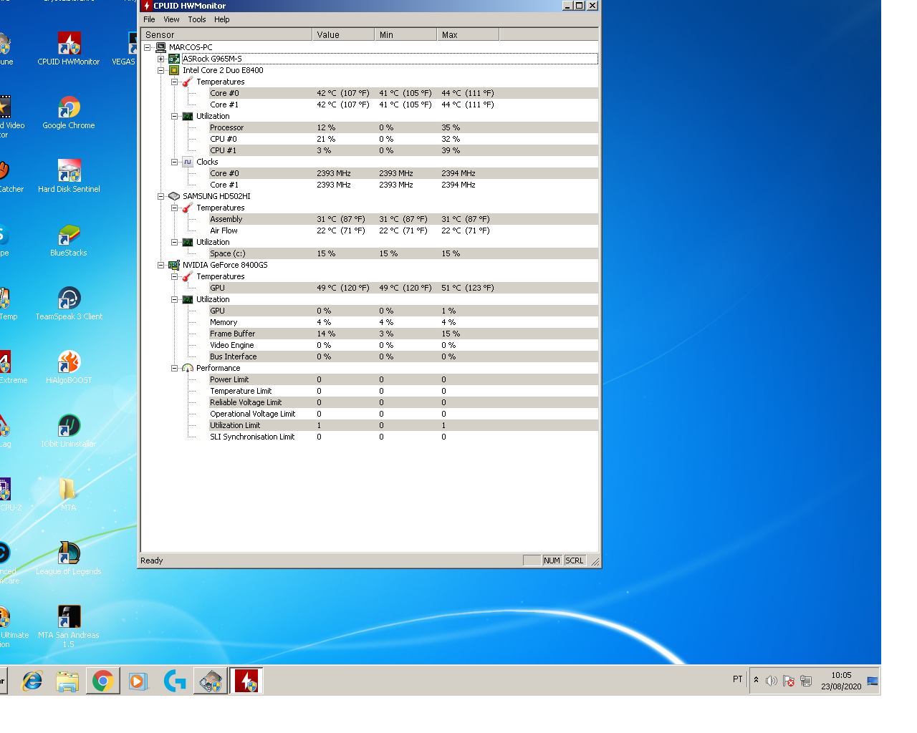
Task: Open the MTA folder on desktop
Action: pos(69,495)
